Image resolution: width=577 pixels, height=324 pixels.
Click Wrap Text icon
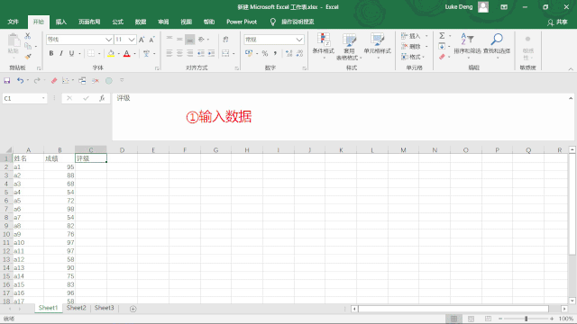coord(225,39)
